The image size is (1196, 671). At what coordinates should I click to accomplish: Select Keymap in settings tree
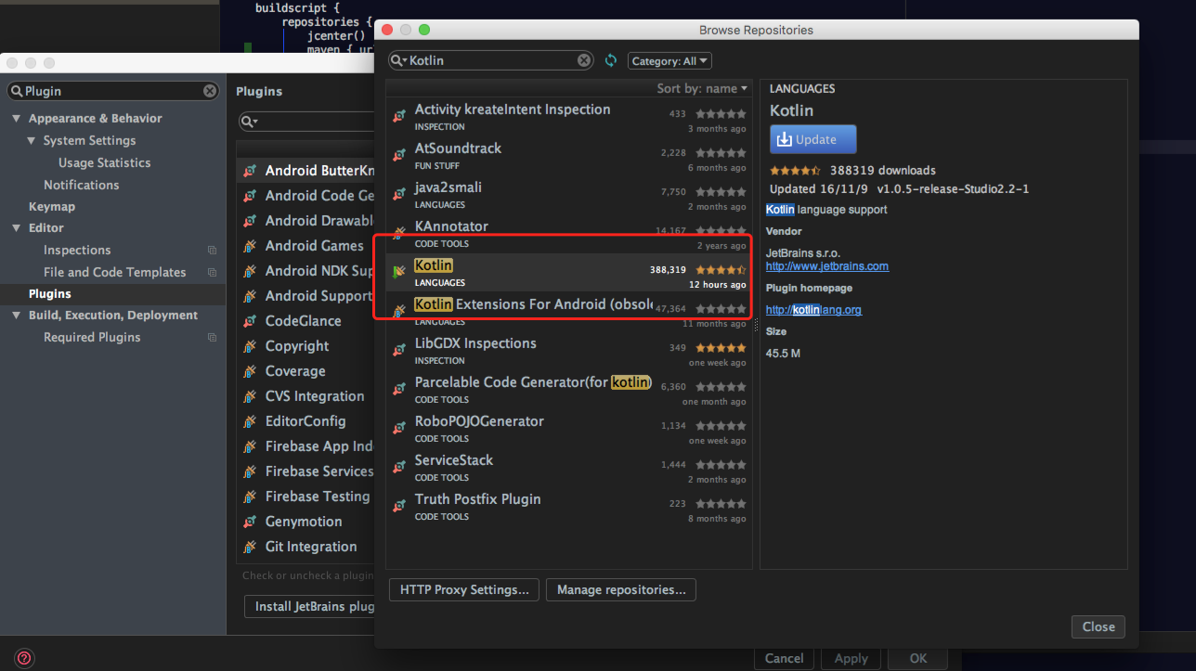point(52,207)
